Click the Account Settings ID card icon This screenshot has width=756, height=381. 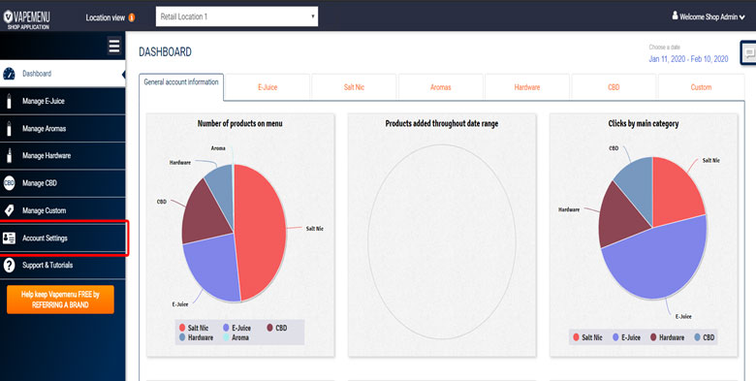tap(9, 238)
